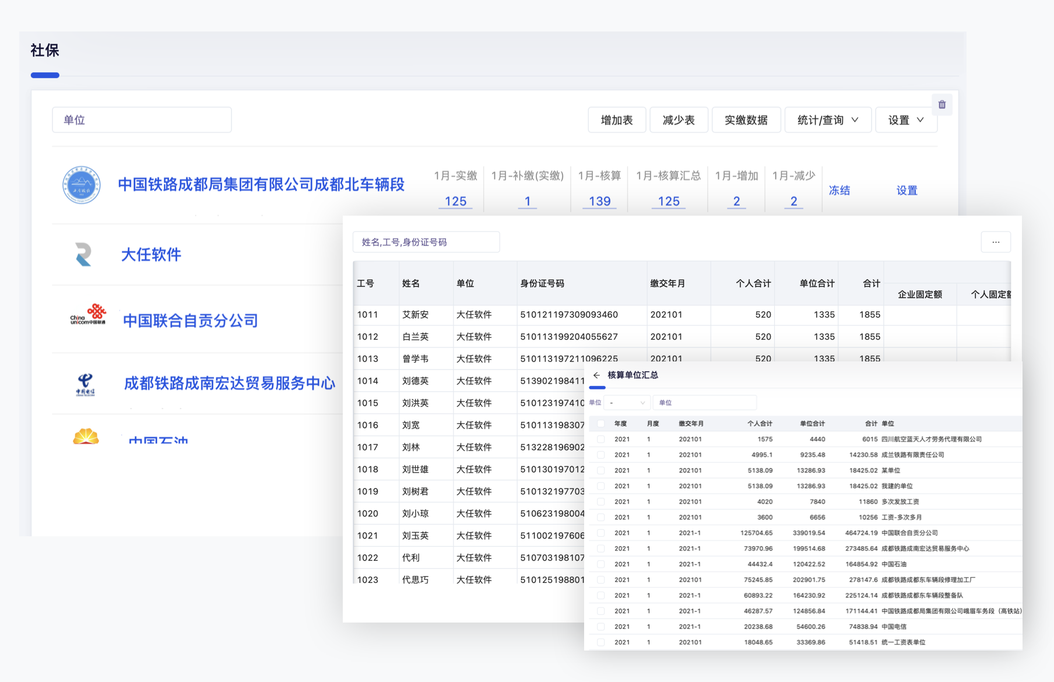Screen dimensions: 1054x682
Task: Open the 大任软件 unit link
Action: pyautogui.click(x=151, y=255)
